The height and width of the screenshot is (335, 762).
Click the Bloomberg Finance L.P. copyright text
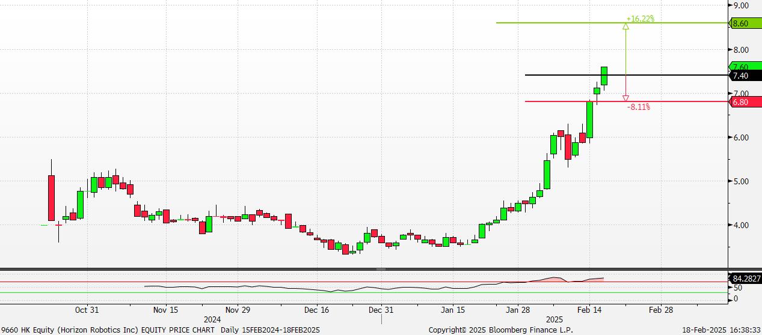pos(501,330)
